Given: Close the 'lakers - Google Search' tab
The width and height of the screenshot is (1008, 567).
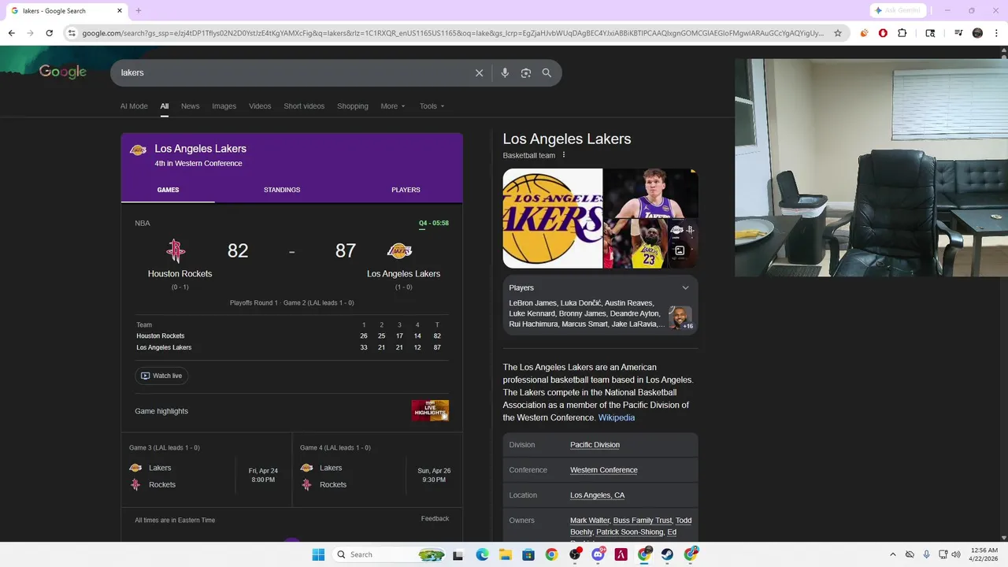Looking at the screenshot, I should (x=120, y=10).
